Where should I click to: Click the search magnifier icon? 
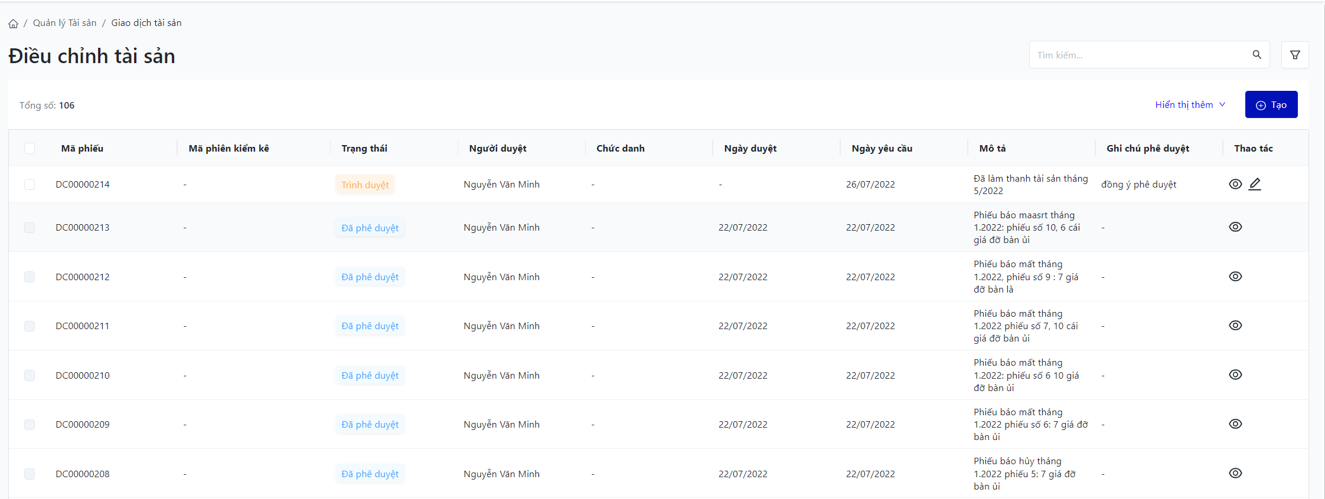coord(1257,55)
